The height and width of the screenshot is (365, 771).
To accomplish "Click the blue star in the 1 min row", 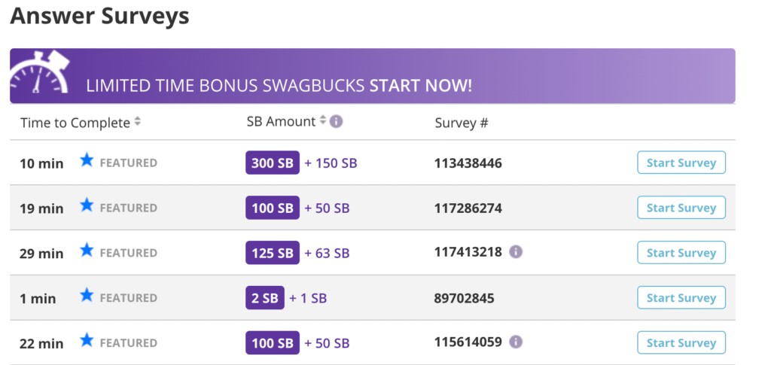I will click(x=87, y=295).
